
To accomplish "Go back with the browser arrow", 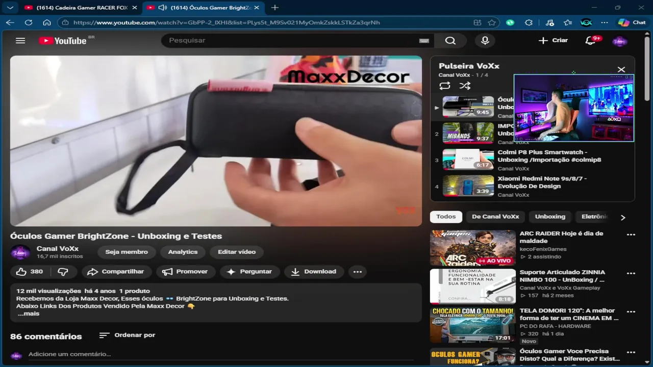I will tap(10, 22).
